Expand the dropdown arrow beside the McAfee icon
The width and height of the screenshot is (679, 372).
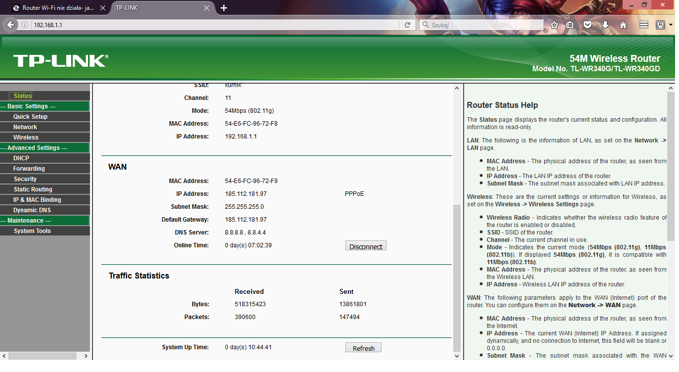671,25
